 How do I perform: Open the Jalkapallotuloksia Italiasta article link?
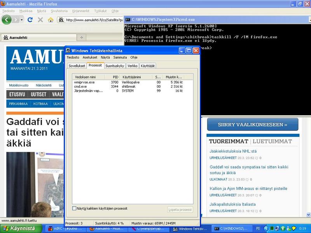tap(232, 204)
